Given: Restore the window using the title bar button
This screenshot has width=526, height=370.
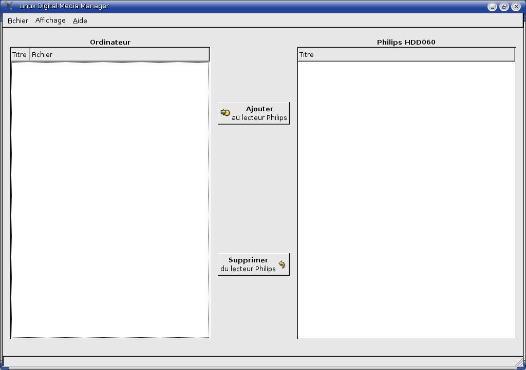Looking at the screenshot, I should 504,7.
